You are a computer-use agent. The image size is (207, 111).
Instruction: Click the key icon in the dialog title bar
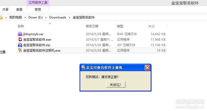click(x=83, y=68)
